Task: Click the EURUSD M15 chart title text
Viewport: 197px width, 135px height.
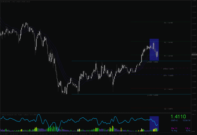Action: 15,2
